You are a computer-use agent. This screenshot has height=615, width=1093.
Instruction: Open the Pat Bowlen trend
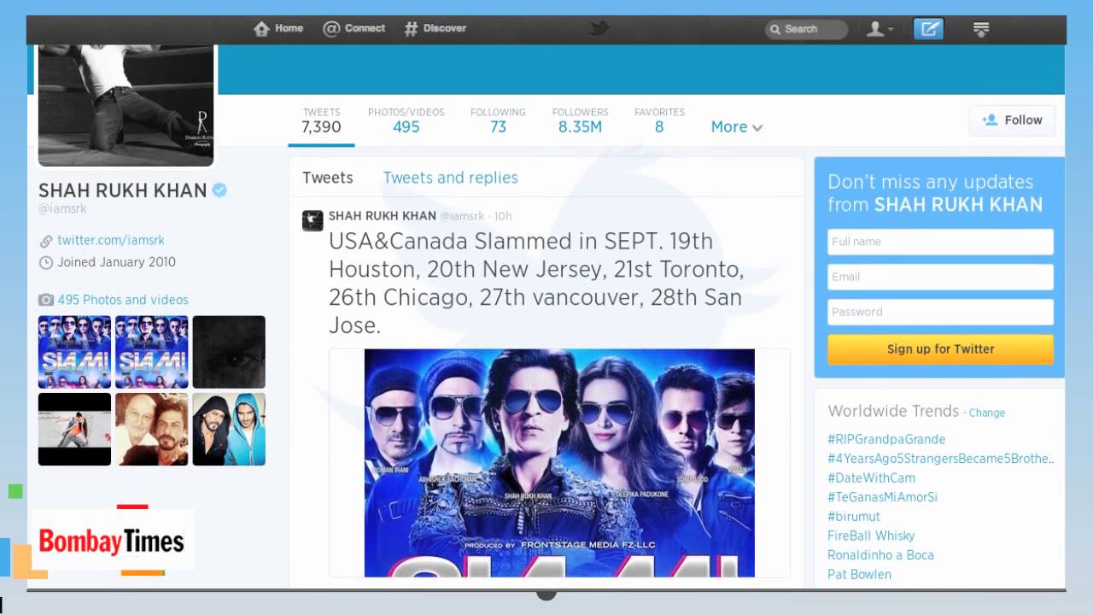[x=859, y=574]
